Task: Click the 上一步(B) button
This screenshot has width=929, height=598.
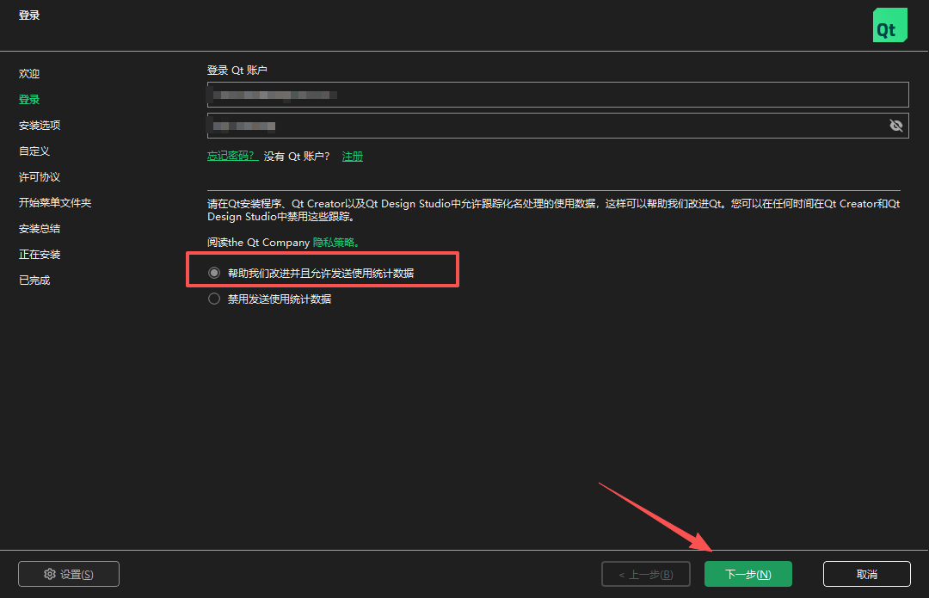Action: click(x=646, y=574)
